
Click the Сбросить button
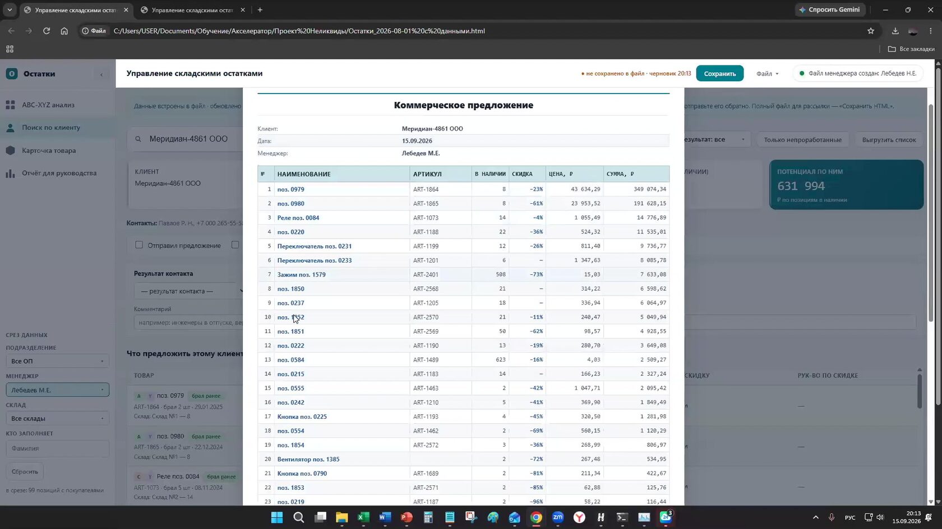click(x=25, y=471)
